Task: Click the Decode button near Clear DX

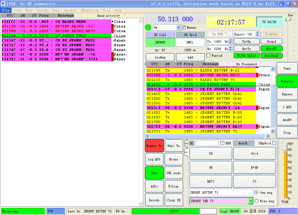Action: 154,200
